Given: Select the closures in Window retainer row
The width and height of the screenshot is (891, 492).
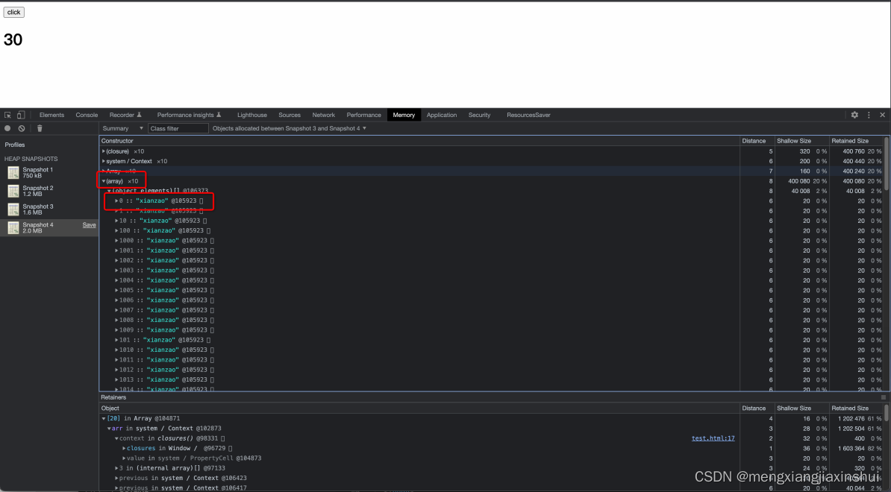Looking at the screenshot, I should 492,448.
